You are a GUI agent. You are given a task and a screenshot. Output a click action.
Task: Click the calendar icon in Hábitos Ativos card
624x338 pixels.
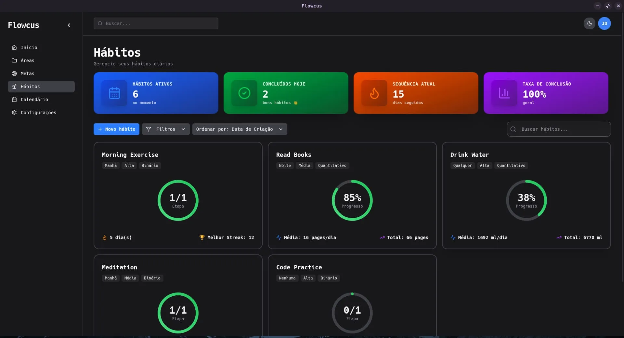click(114, 93)
